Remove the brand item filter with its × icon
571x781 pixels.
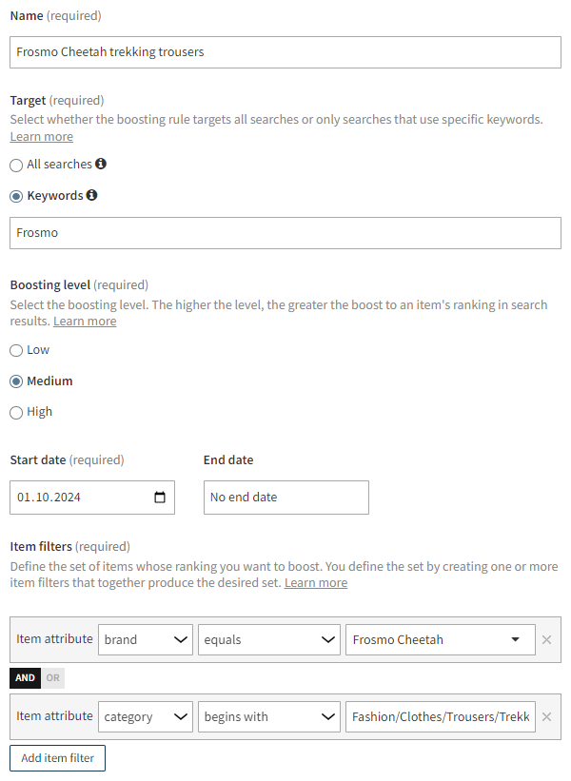(547, 639)
